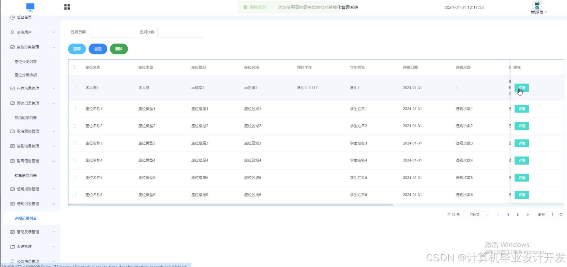
Task: Click the 前往 page number input box
Action: [x=552, y=214]
